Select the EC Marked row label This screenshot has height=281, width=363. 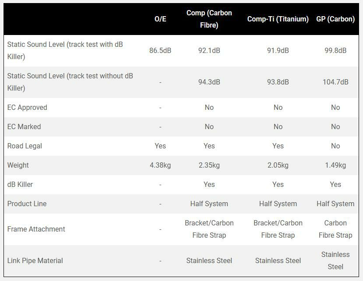coord(24,127)
